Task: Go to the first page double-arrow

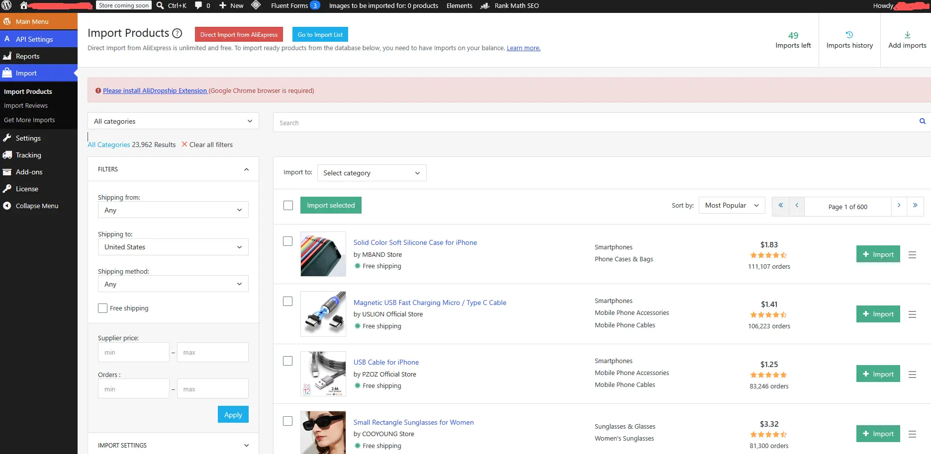Action: 780,206
